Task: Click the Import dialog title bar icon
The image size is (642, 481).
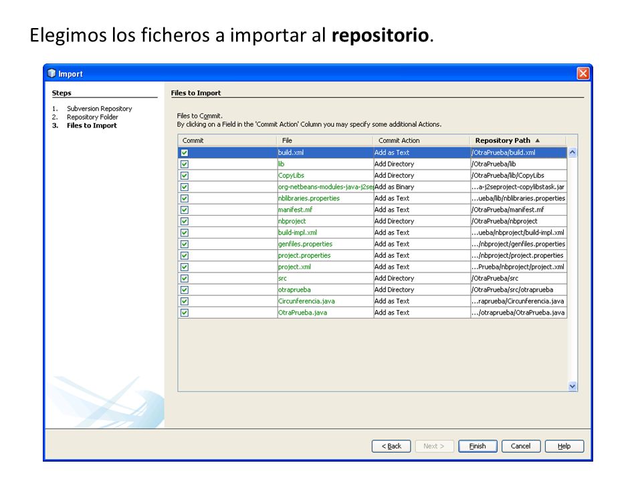Action: tap(51, 73)
